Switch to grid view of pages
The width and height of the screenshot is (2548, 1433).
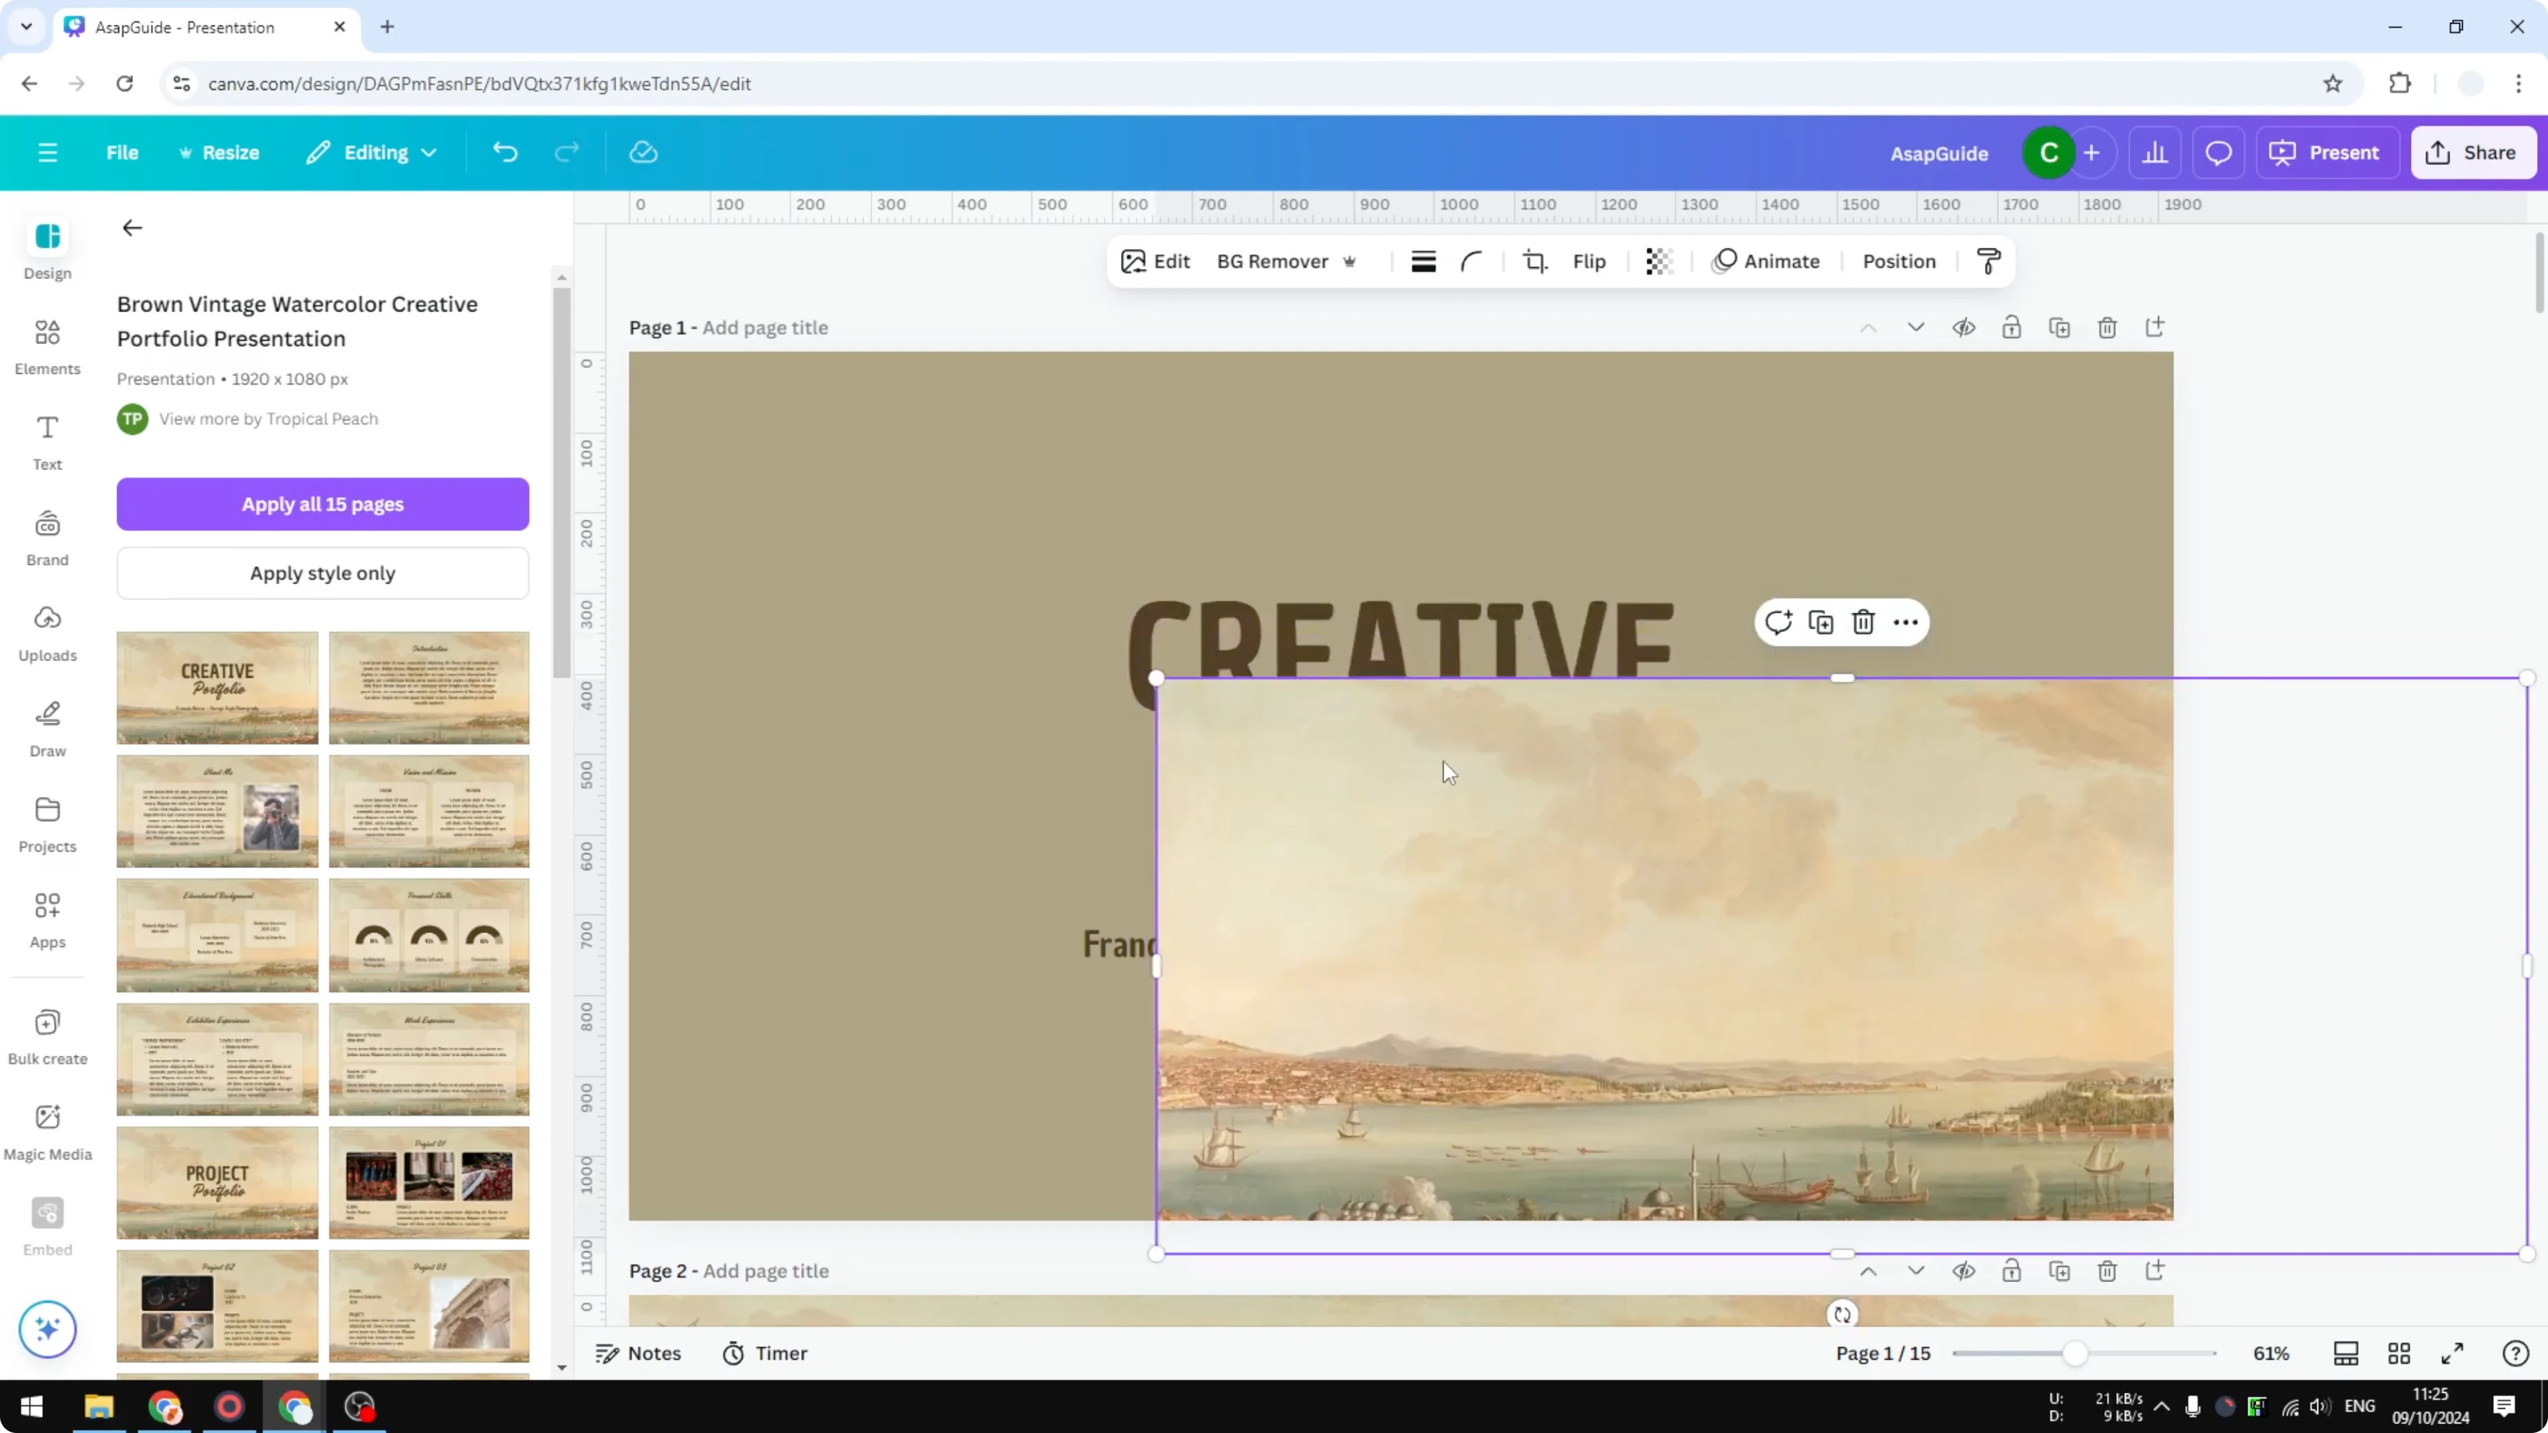2398,1353
